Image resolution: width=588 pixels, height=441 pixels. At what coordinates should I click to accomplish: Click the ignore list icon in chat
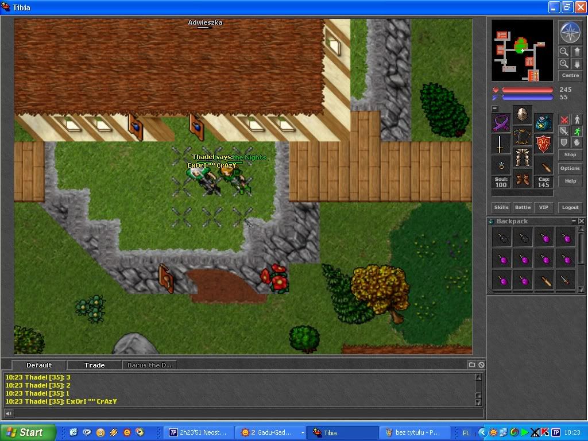click(x=481, y=365)
